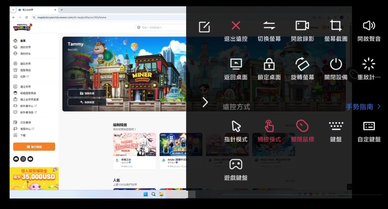Click the browser forward arrow
388x209 pixels.
click(20, 17)
